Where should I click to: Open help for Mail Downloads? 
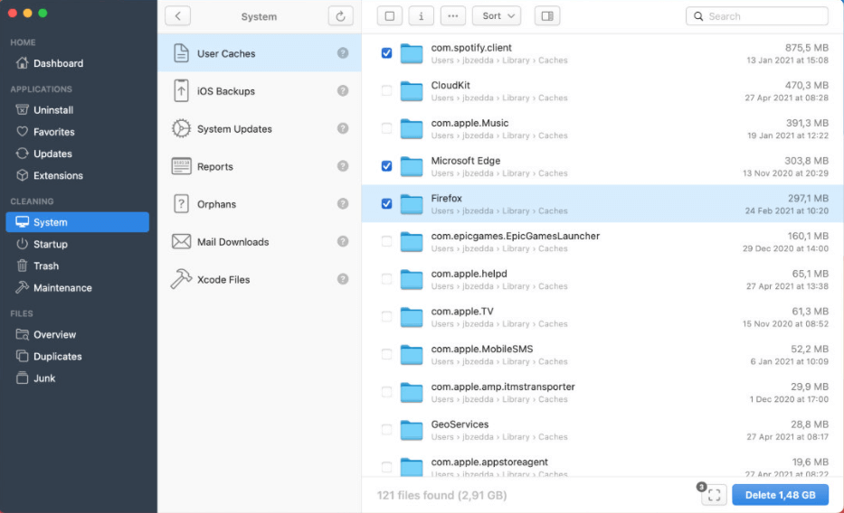coord(343,240)
